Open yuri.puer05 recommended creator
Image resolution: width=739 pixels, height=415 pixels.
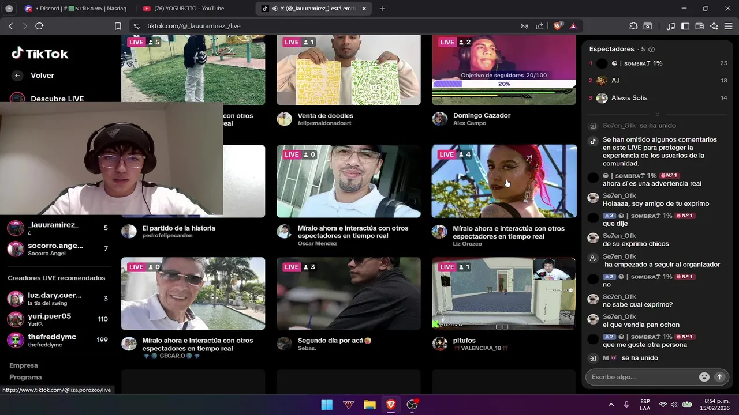point(58,319)
